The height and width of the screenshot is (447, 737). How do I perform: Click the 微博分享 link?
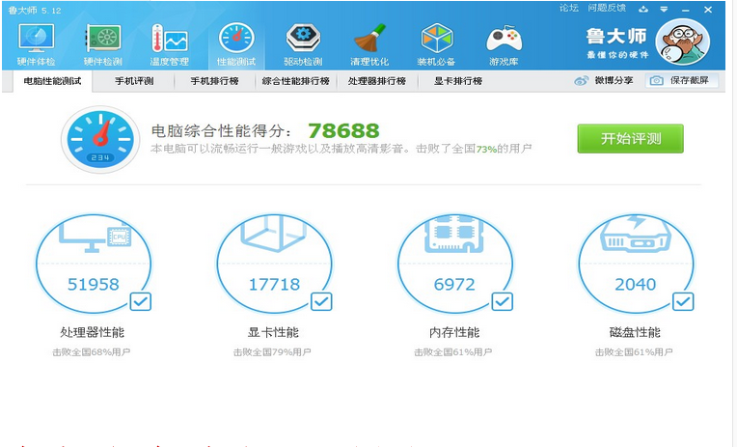614,80
